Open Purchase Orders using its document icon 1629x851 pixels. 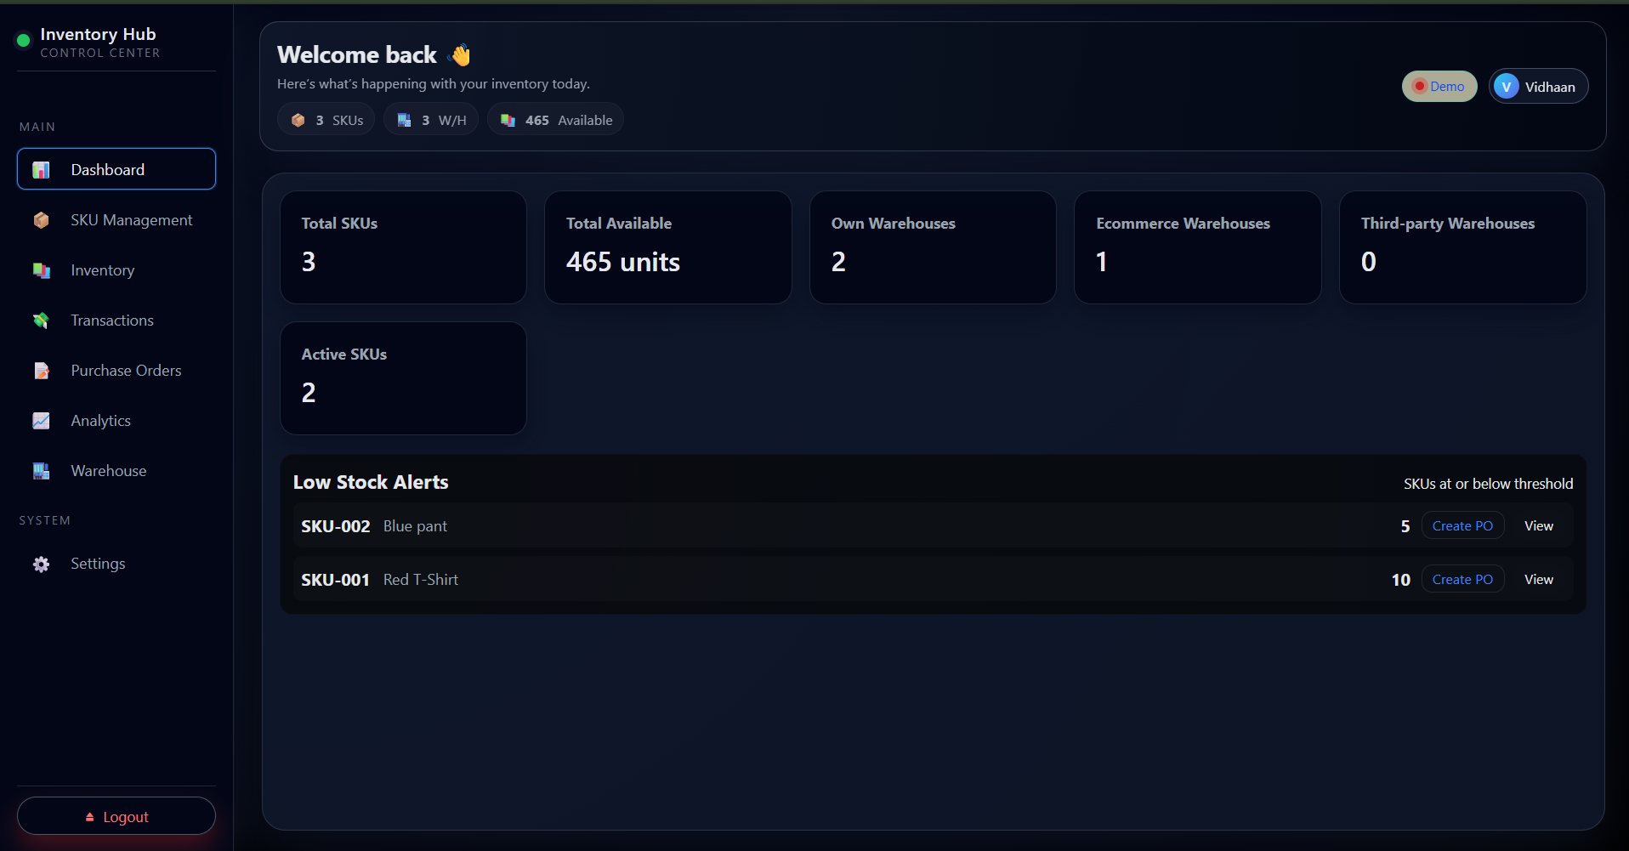[41, 370]
